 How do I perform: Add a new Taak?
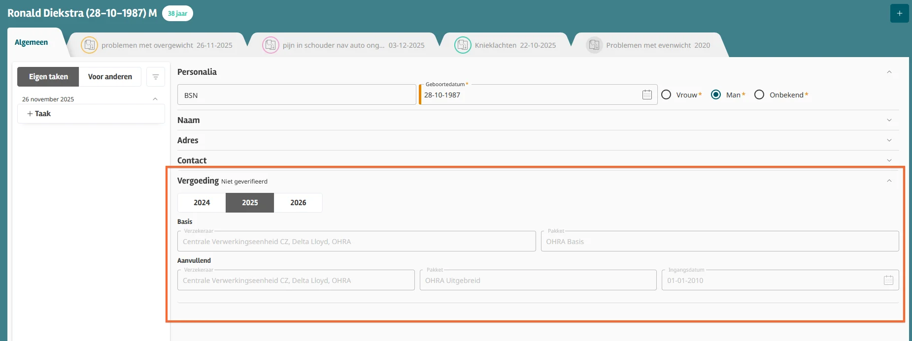[x=39, y=114]
